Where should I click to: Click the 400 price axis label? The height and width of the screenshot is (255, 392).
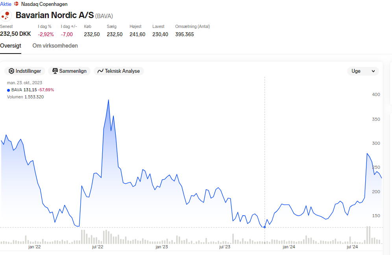click(376, 94)
